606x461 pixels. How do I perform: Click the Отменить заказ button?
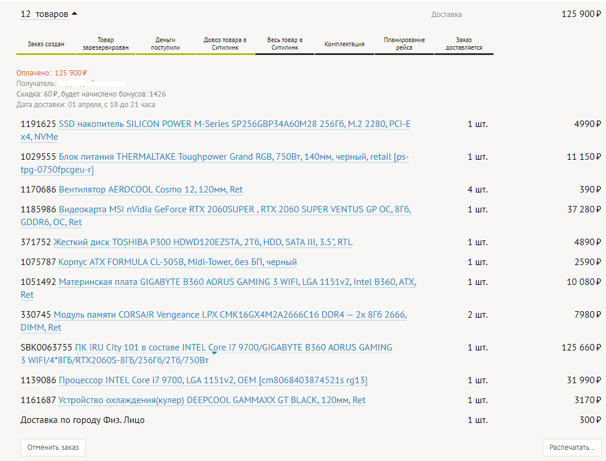click(53, 448)
